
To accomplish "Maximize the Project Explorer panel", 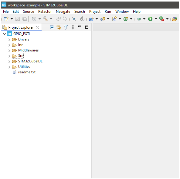I will click(x=87, y=27).
